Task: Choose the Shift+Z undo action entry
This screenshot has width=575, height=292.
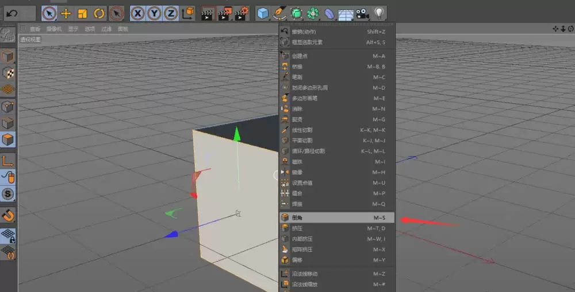Action: pos(336,32)
